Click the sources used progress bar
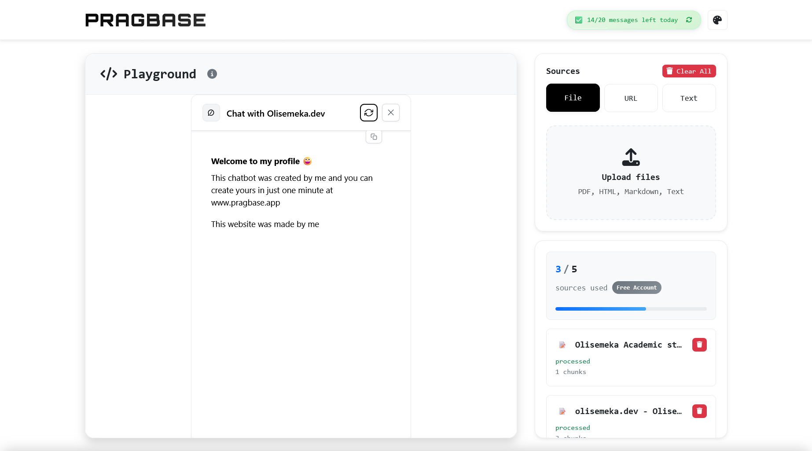 tap(631, 309)
